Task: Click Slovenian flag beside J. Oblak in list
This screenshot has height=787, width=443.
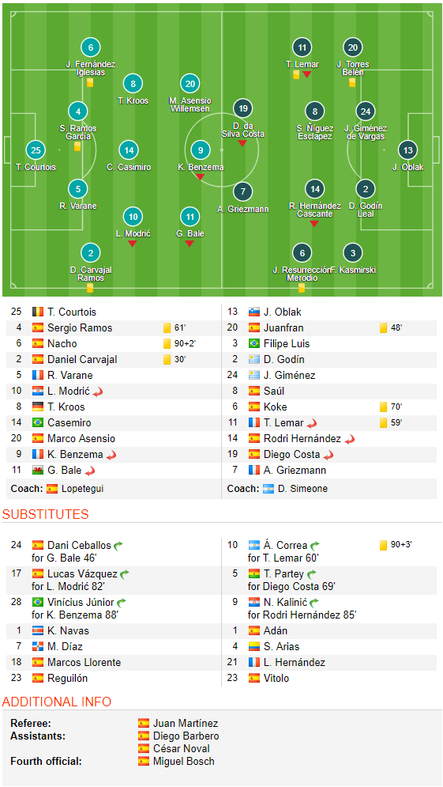Action: [254, 312]
